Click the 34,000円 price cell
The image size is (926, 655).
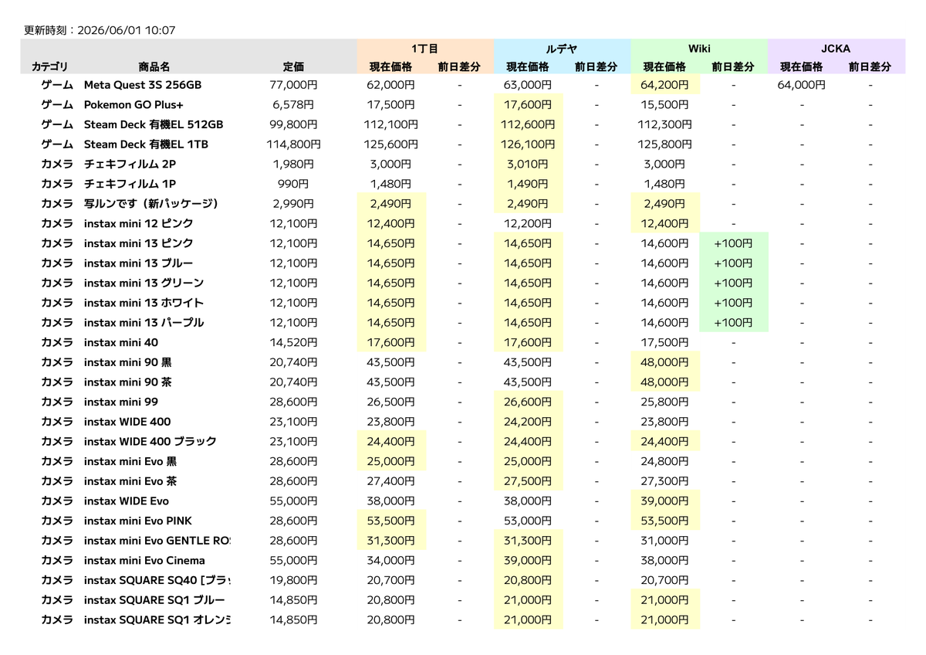pos(390,560)
